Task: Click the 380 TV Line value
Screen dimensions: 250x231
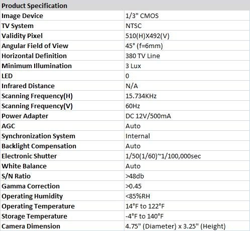Action: coord(143,56)
